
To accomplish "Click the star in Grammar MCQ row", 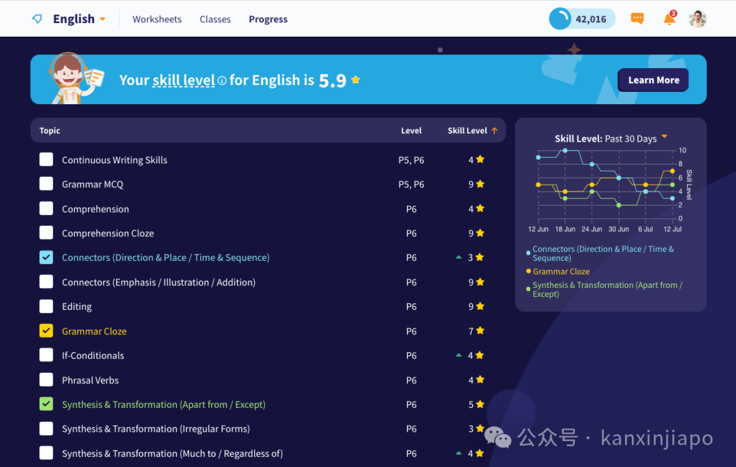I will pos(480,184).
